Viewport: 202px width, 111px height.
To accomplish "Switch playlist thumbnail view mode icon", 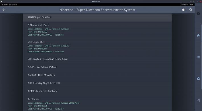I will click(x=184, y=10).
